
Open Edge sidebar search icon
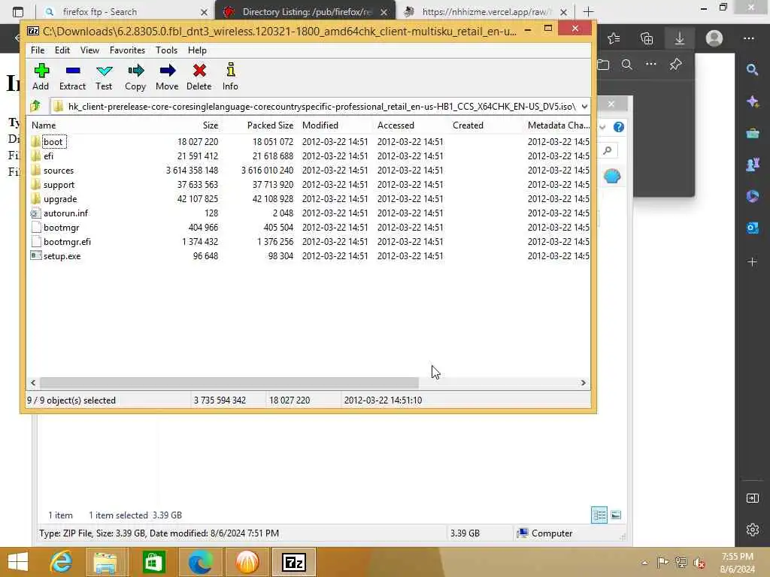tap(752, 70)
